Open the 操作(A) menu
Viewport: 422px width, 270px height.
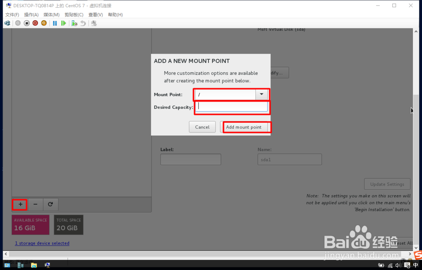click(x=31, y=14)
